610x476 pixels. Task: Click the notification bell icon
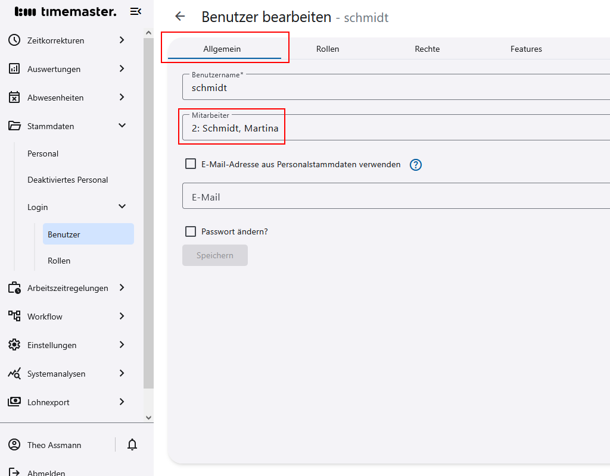coord(132,444)
